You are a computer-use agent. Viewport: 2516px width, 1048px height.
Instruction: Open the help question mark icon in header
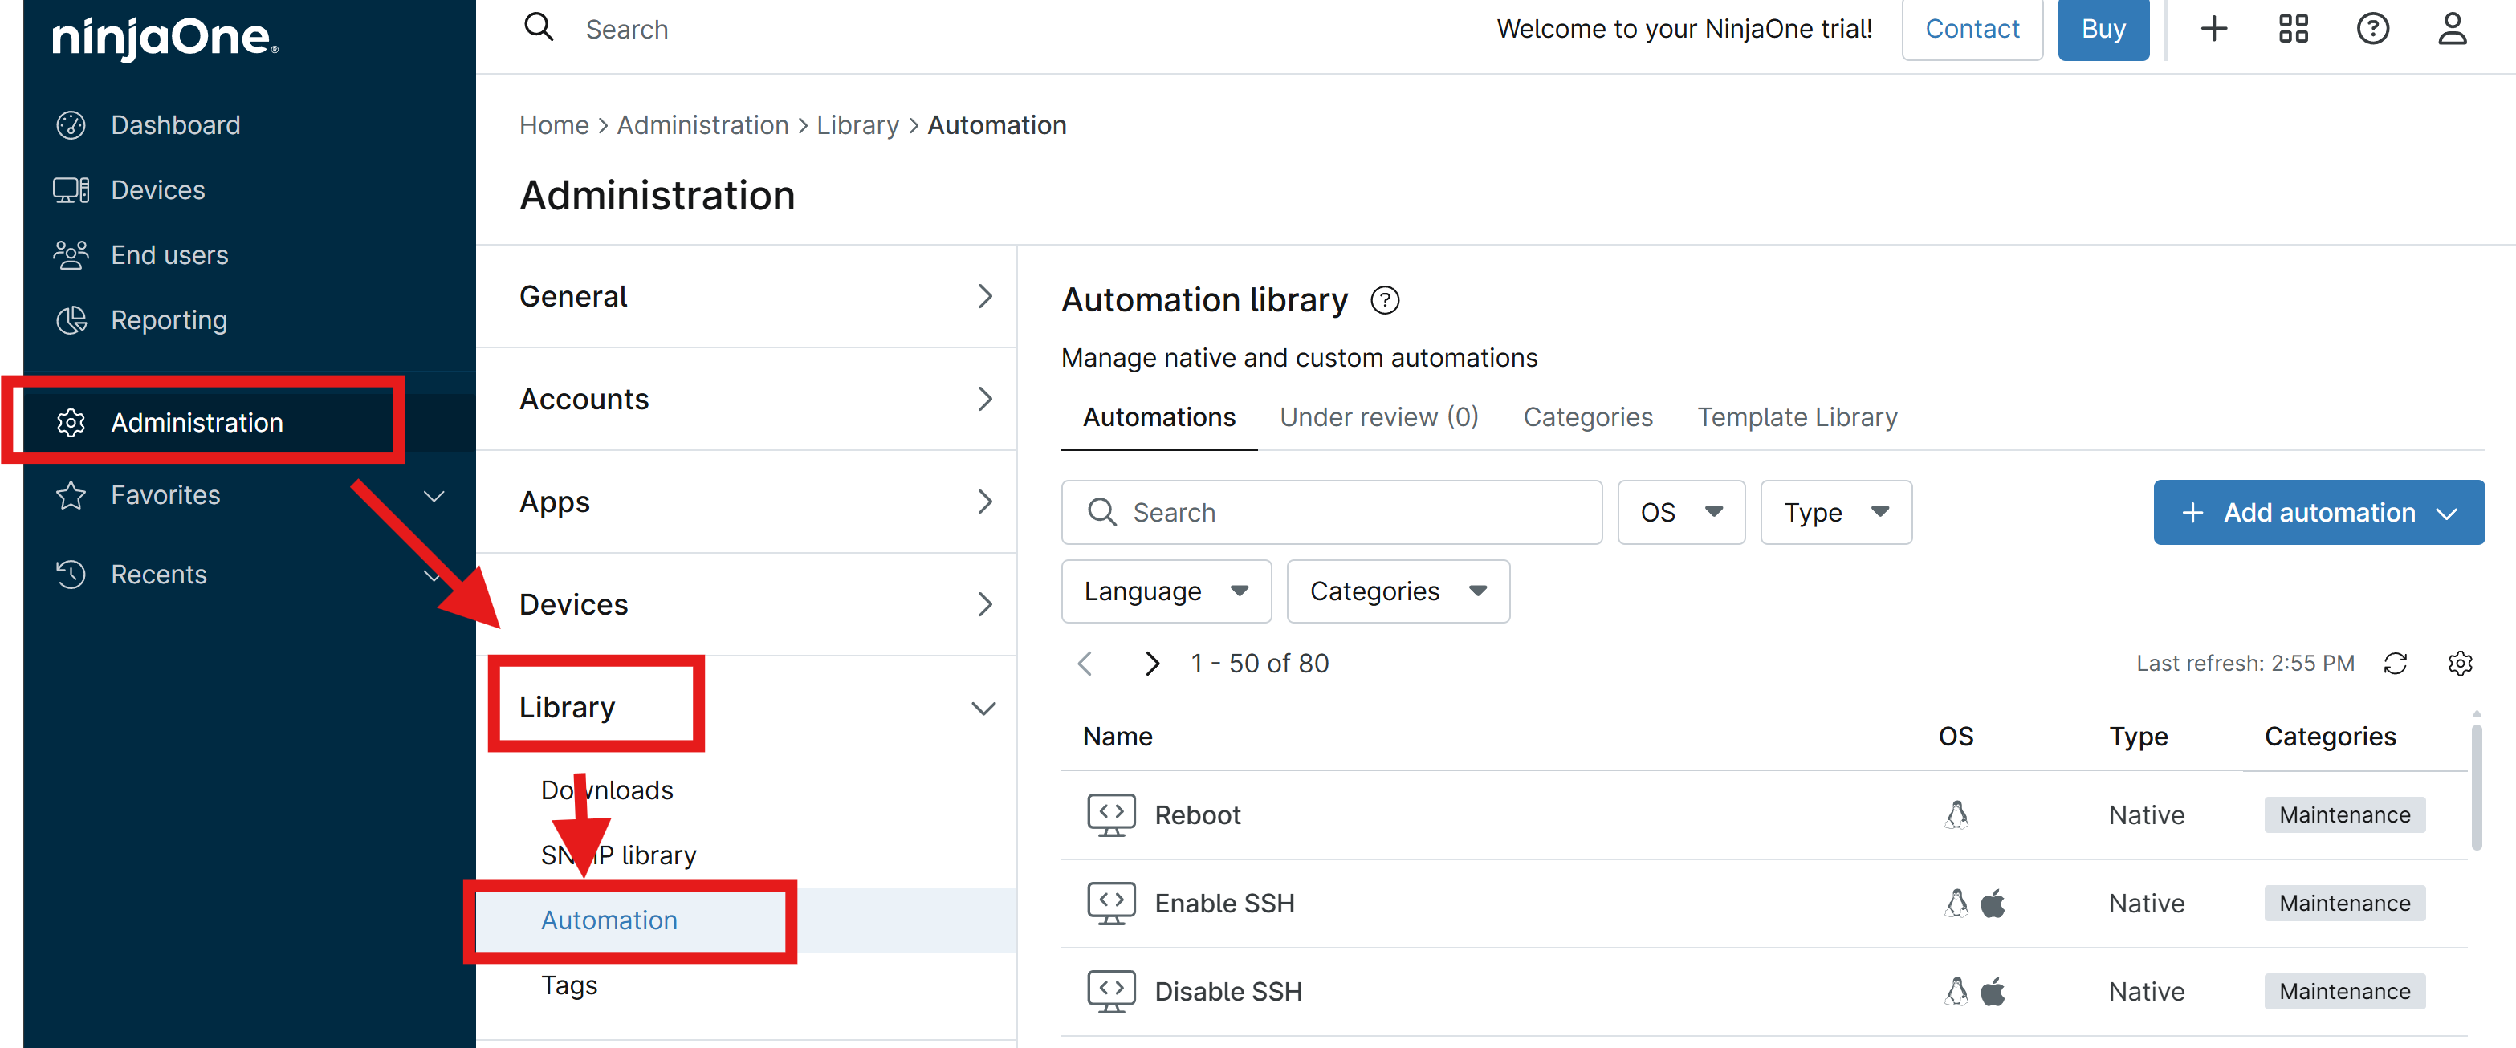click(x=2372, y=28)
